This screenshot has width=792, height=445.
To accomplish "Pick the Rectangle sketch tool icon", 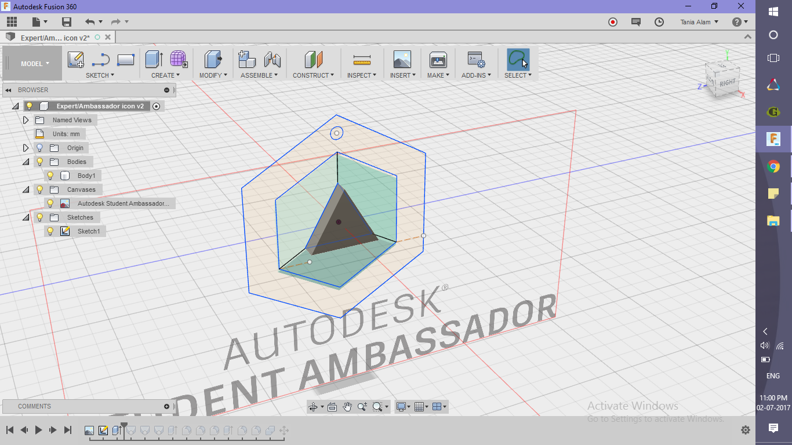I will 126,59.
